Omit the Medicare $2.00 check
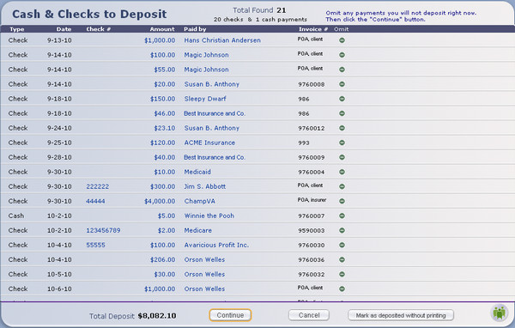 (342, 230)
